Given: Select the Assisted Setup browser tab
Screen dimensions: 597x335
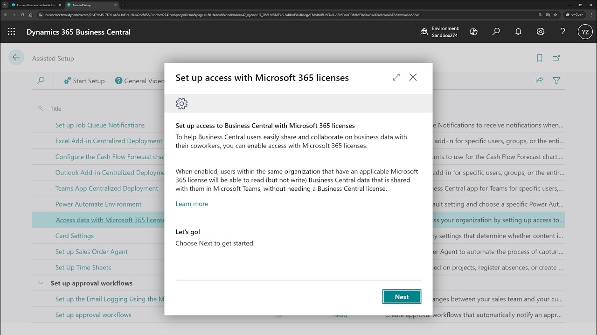Looking at the screenshot, I should 91,5.
